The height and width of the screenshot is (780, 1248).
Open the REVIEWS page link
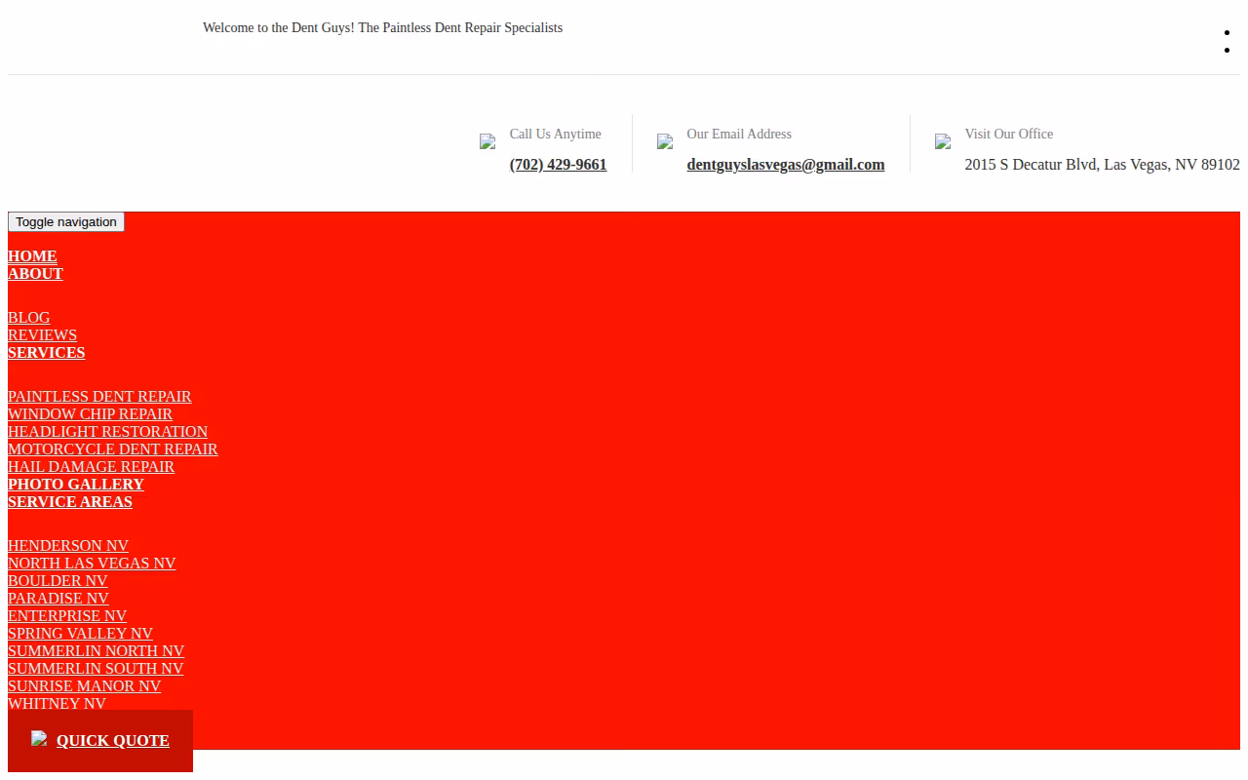(x=42, y=335)
